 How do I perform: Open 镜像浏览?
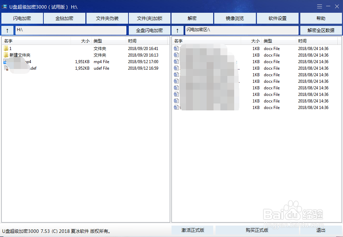(235, 18)
